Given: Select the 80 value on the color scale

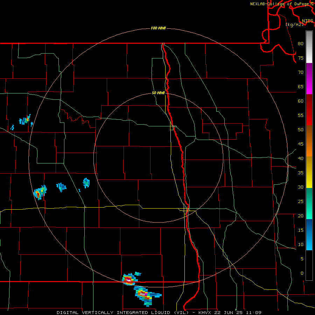Looking at the screenshot, I should click(x=301, y=44).
